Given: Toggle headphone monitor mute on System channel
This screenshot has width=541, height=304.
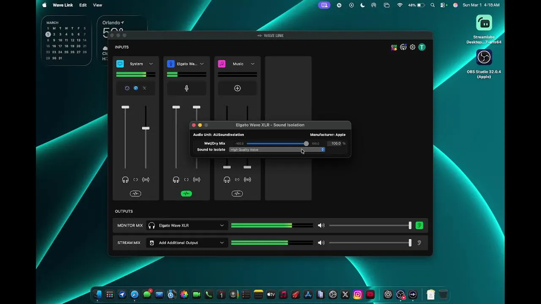Looking at the screenshot, I should pos(125,180).
